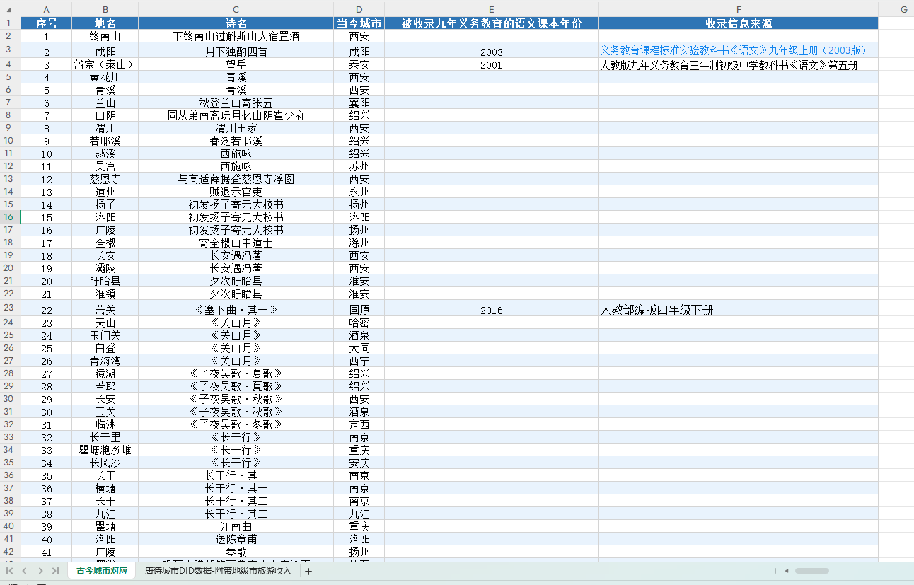This screenshot has width=914, height=585.
Task: Select the city cell 安庆
Action: pyautogui.click(x=359, y=463)
